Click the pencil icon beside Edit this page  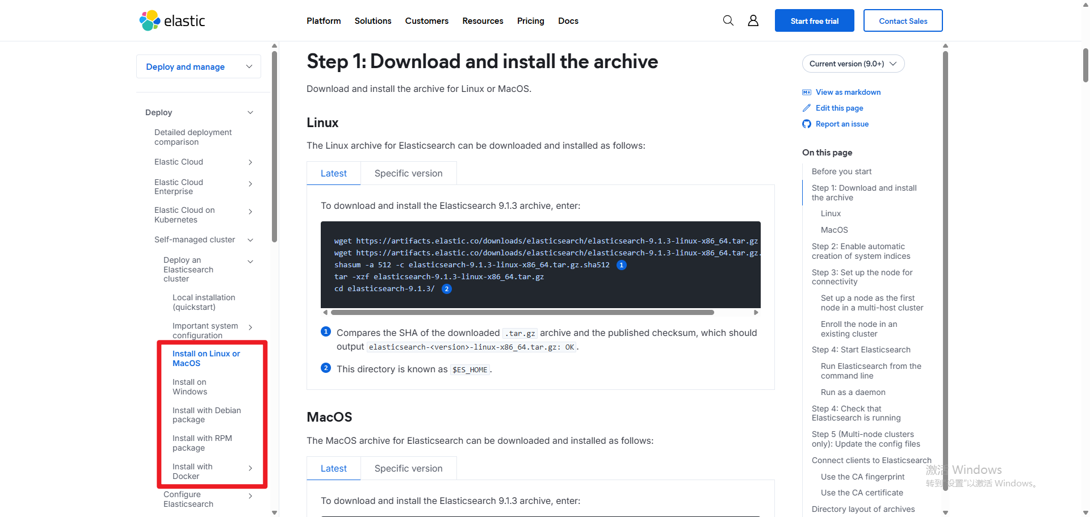(x=806, y=108)
